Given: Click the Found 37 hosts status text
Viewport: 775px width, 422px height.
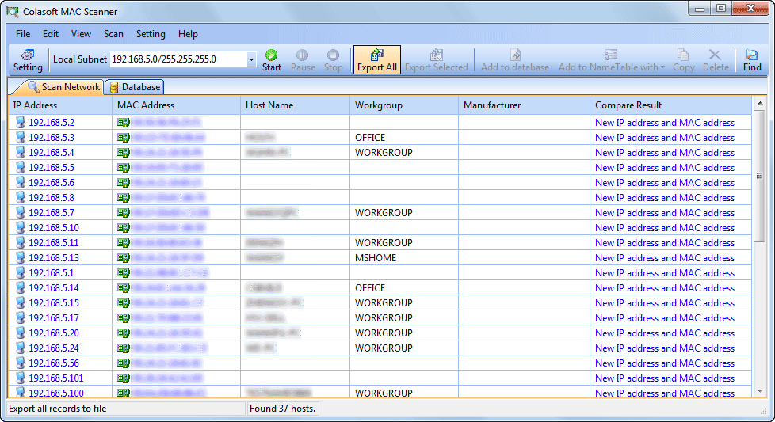Looking at the screenshot, I should [x=283, y=409].
